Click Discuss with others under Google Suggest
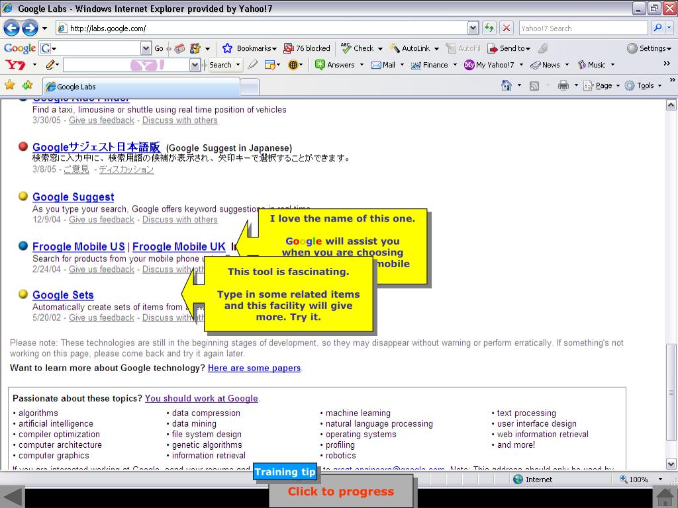Screen dimensions: 678x508 coord(180,220)
